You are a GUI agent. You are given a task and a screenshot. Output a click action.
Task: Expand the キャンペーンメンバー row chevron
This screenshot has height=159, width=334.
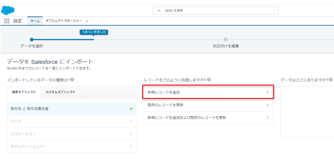[x=131, y=146]
